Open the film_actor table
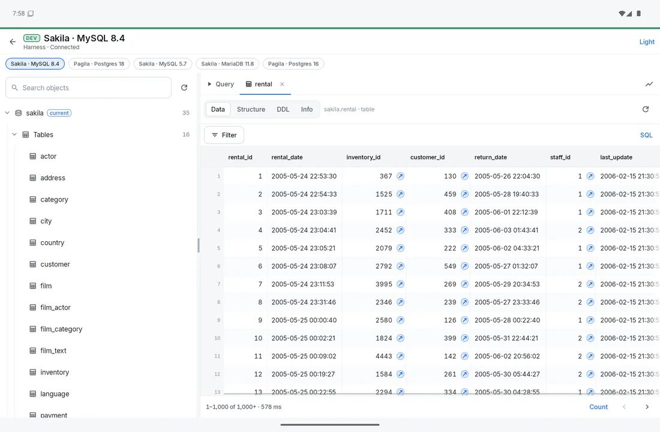 (55, 307)
